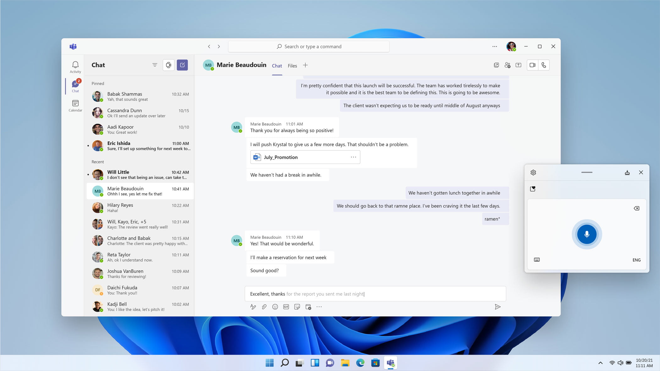The width and height of the screenshot is (660, 371).
Task: Open the audio call icon in header
Action: point(544,65)
